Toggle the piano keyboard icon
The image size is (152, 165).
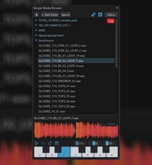pos(57,143)
